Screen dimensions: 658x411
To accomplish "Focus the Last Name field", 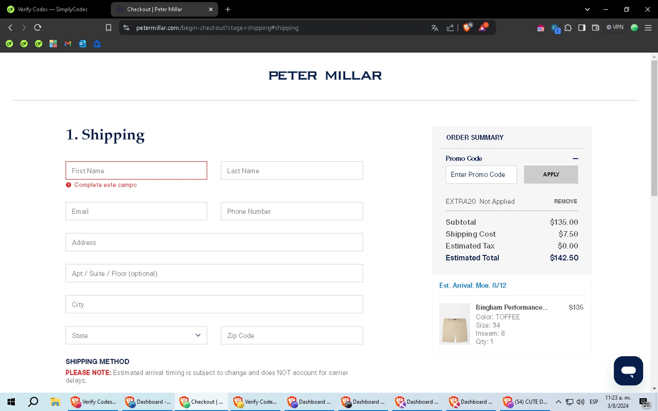I will 292,170.
